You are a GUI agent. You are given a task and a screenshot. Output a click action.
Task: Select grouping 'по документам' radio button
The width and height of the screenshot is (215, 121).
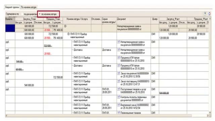[22, 14]
